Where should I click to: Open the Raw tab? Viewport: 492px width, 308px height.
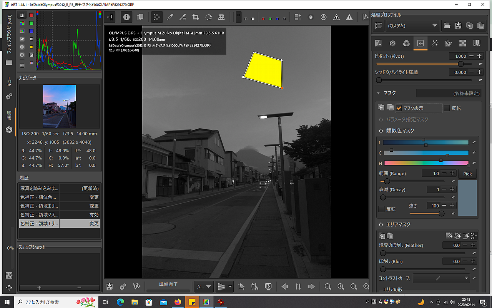coord(463,44)
